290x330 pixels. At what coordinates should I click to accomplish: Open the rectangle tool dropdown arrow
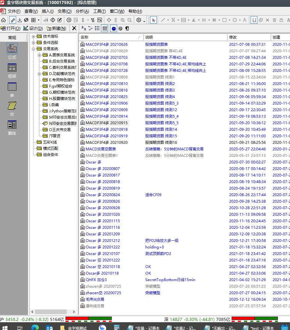click(229, 20)
